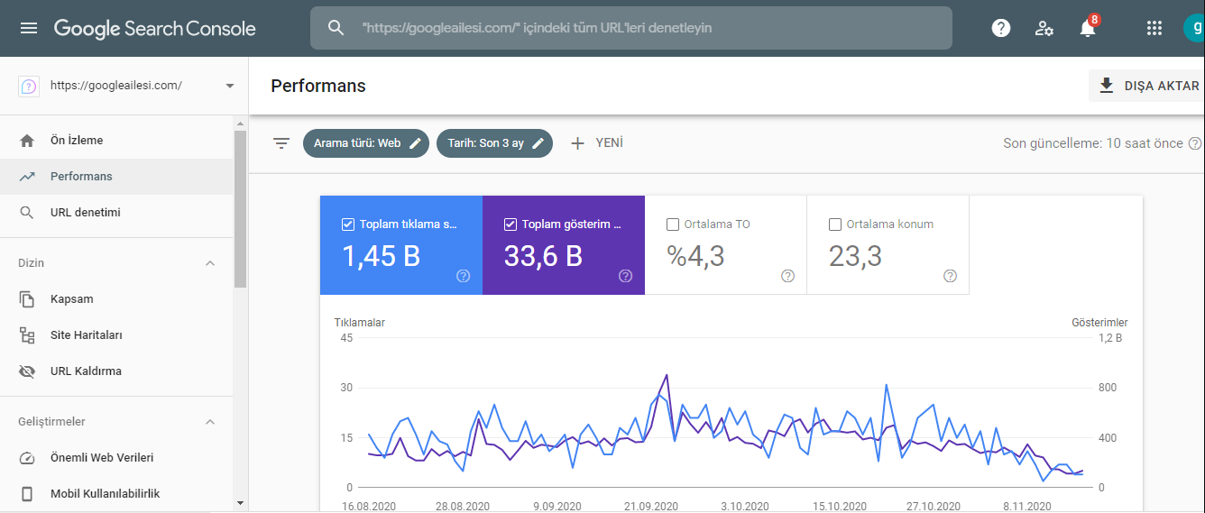Uncheck Toplam gösterim sayısı checkbox

click(x=511, y=224)
